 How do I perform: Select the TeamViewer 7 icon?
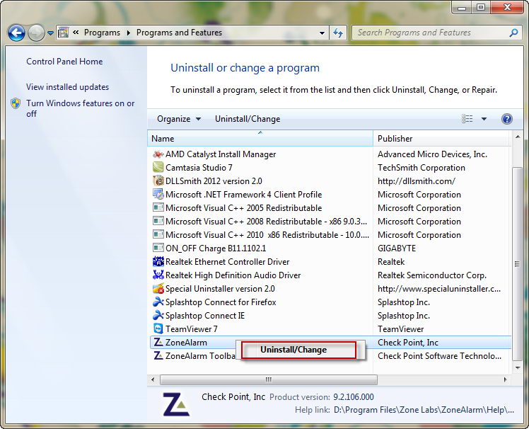click(158, 329)
